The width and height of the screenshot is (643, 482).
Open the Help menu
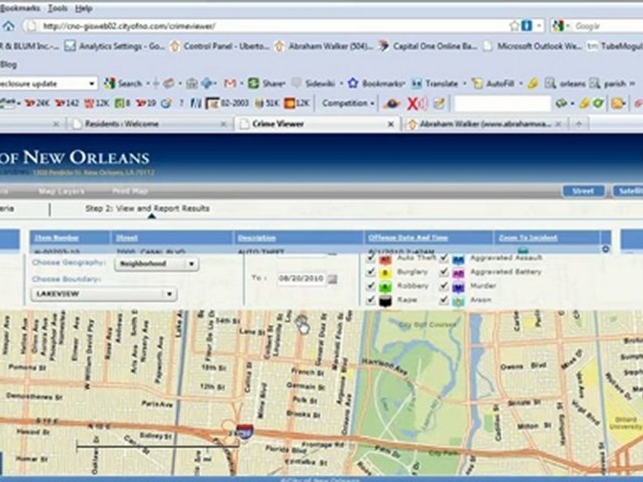[84, 8]
